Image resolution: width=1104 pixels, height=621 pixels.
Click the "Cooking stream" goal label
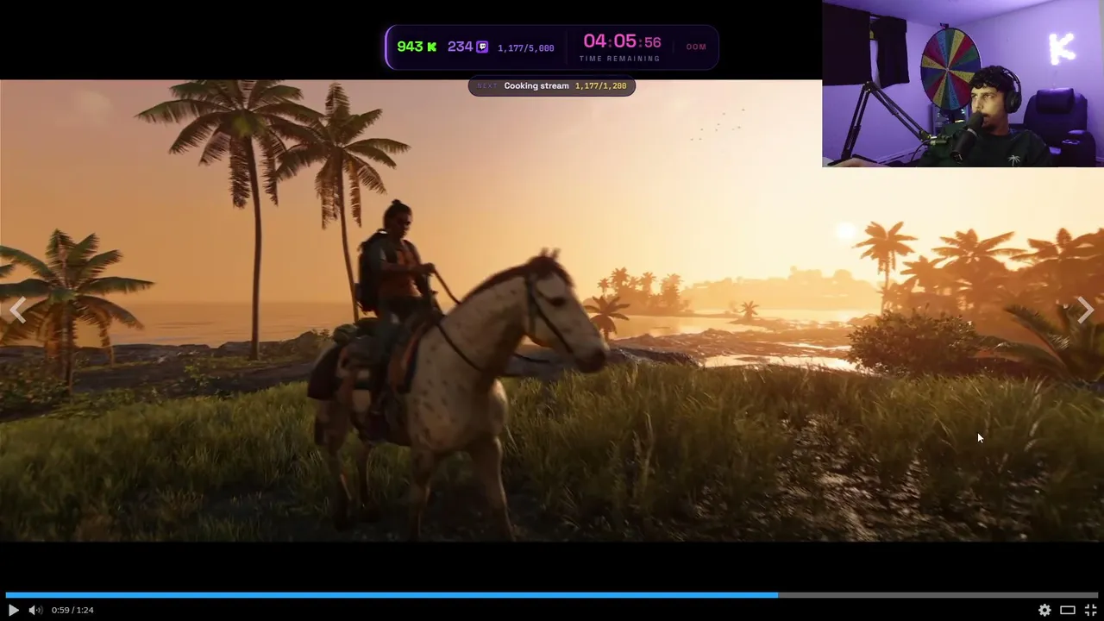coord(536,86)
